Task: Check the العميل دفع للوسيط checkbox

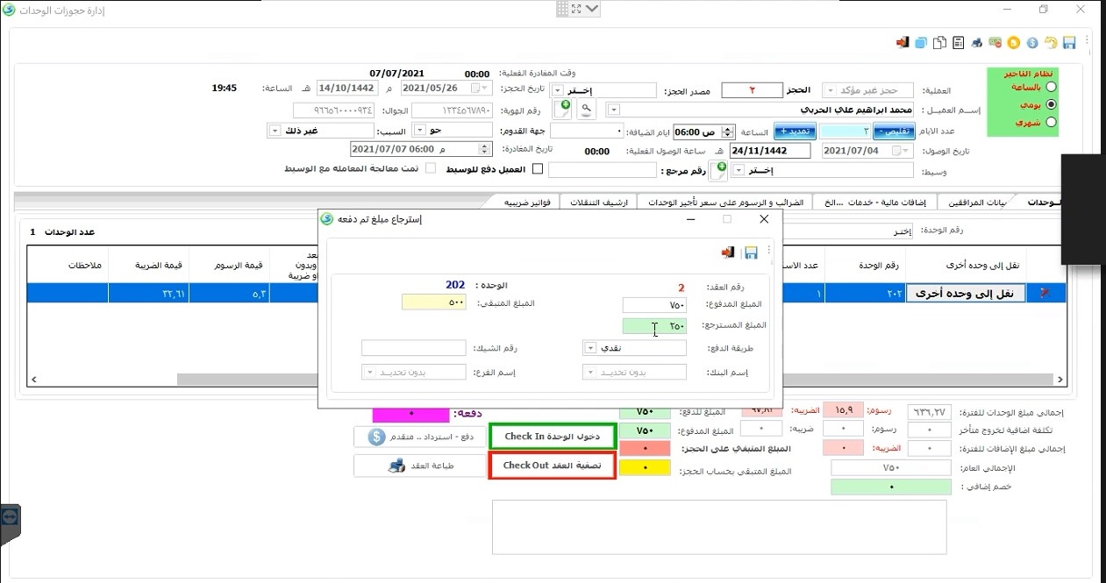Action: coord(538,169)
